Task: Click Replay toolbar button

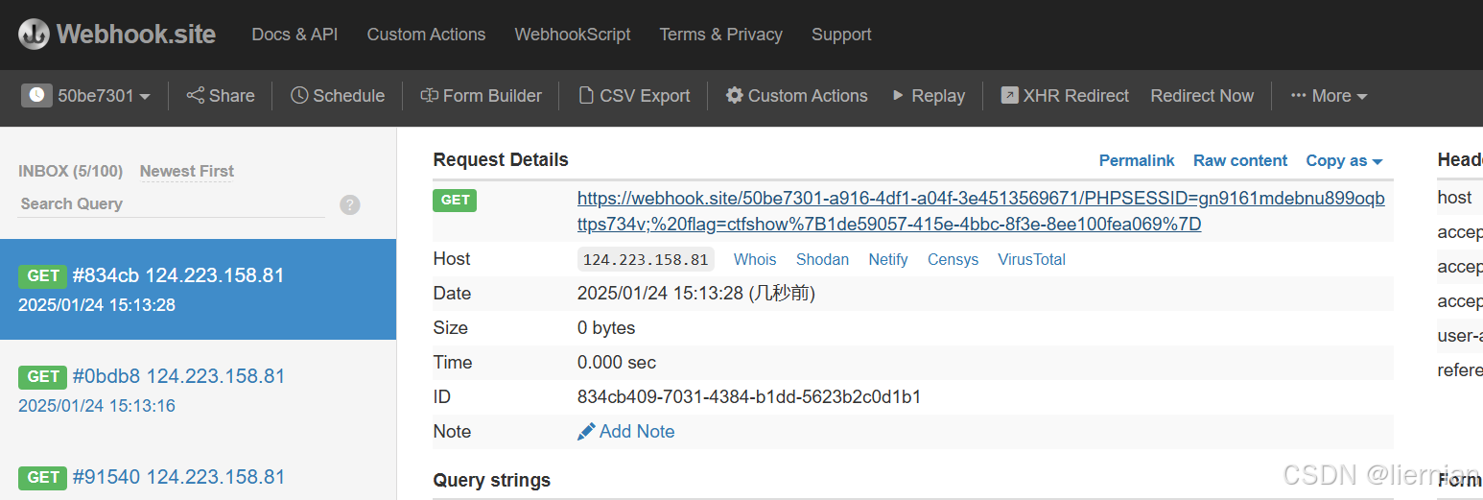Action: 929,95
